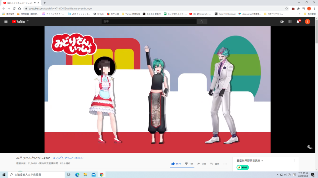Open the Apowersoft bookmark
Screen dimensions: 318x178
click(x=249, y=14)
